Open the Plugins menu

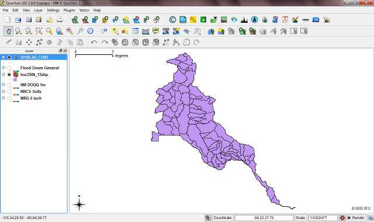(x=69, y=11)
